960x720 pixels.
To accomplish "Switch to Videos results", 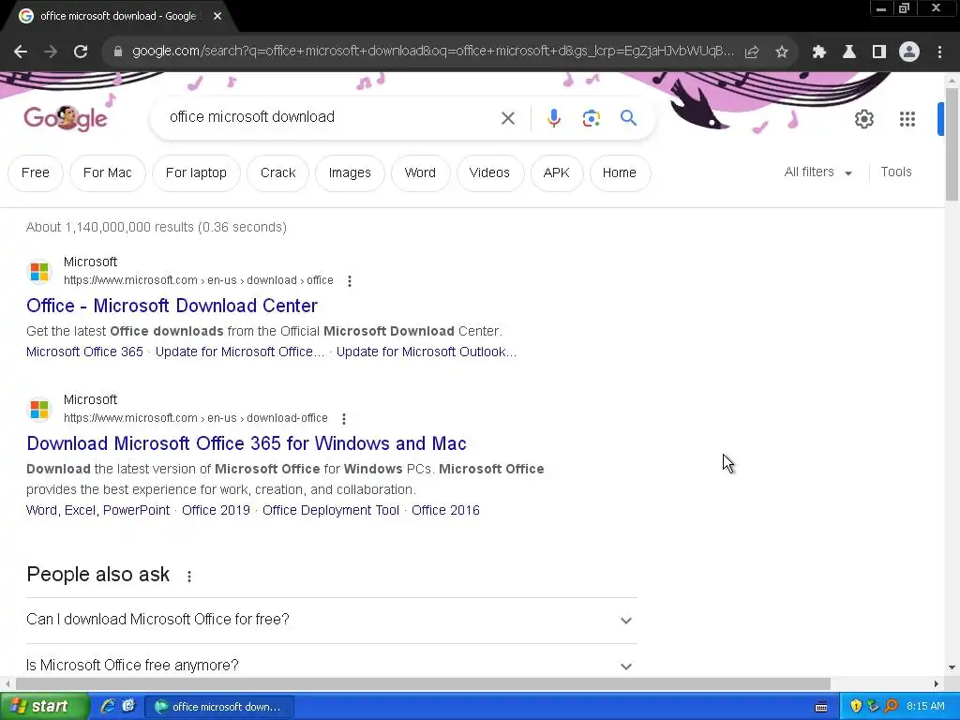I will (489, 173).
